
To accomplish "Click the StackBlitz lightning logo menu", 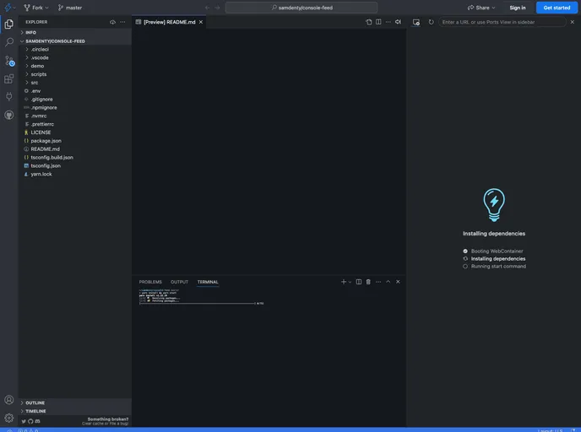I will 9,8.
